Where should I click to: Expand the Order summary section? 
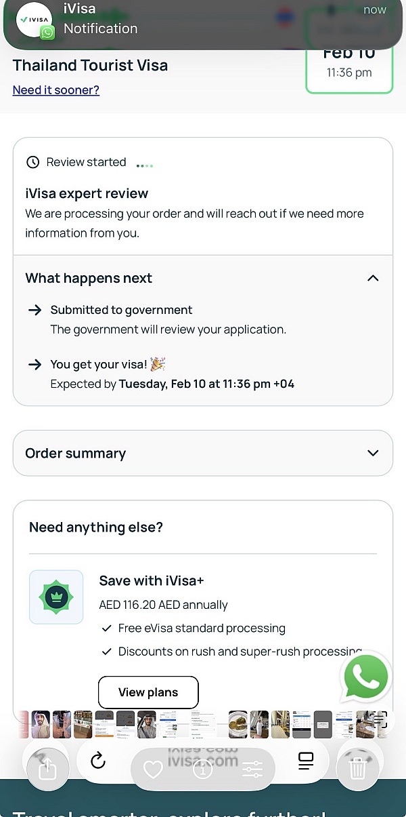[373, 453]
